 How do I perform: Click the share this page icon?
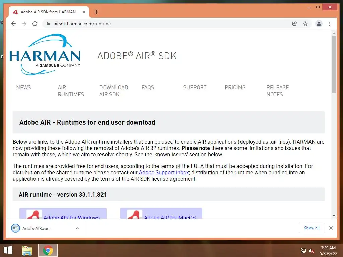coord(295,24)
